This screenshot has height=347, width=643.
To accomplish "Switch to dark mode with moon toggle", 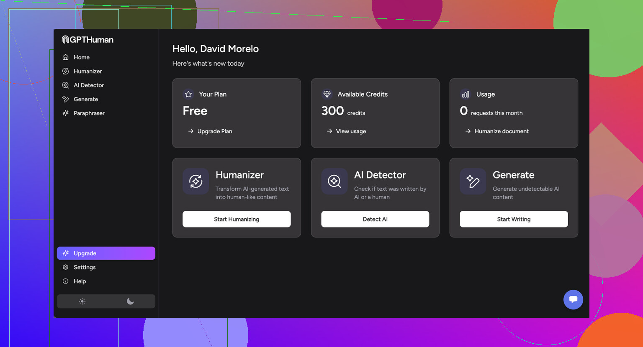I will point(130,301).
